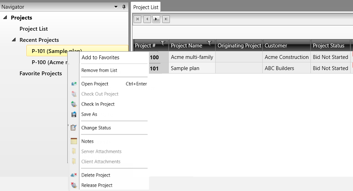Open the Navigator panel dropdown arrow
This screenshot has height=191, width=353.
click(x=116, y=7)
